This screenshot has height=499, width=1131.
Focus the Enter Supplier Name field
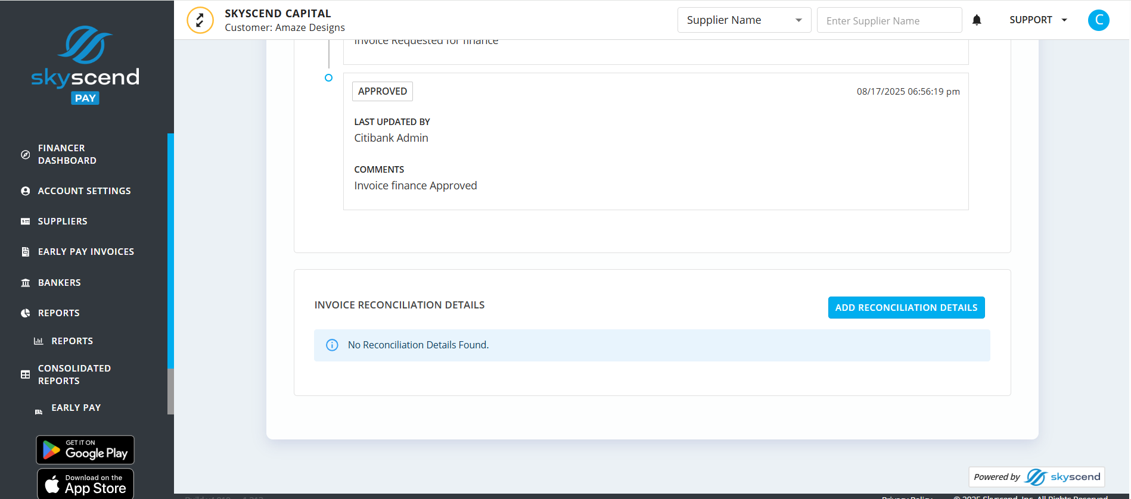(889, 20)
